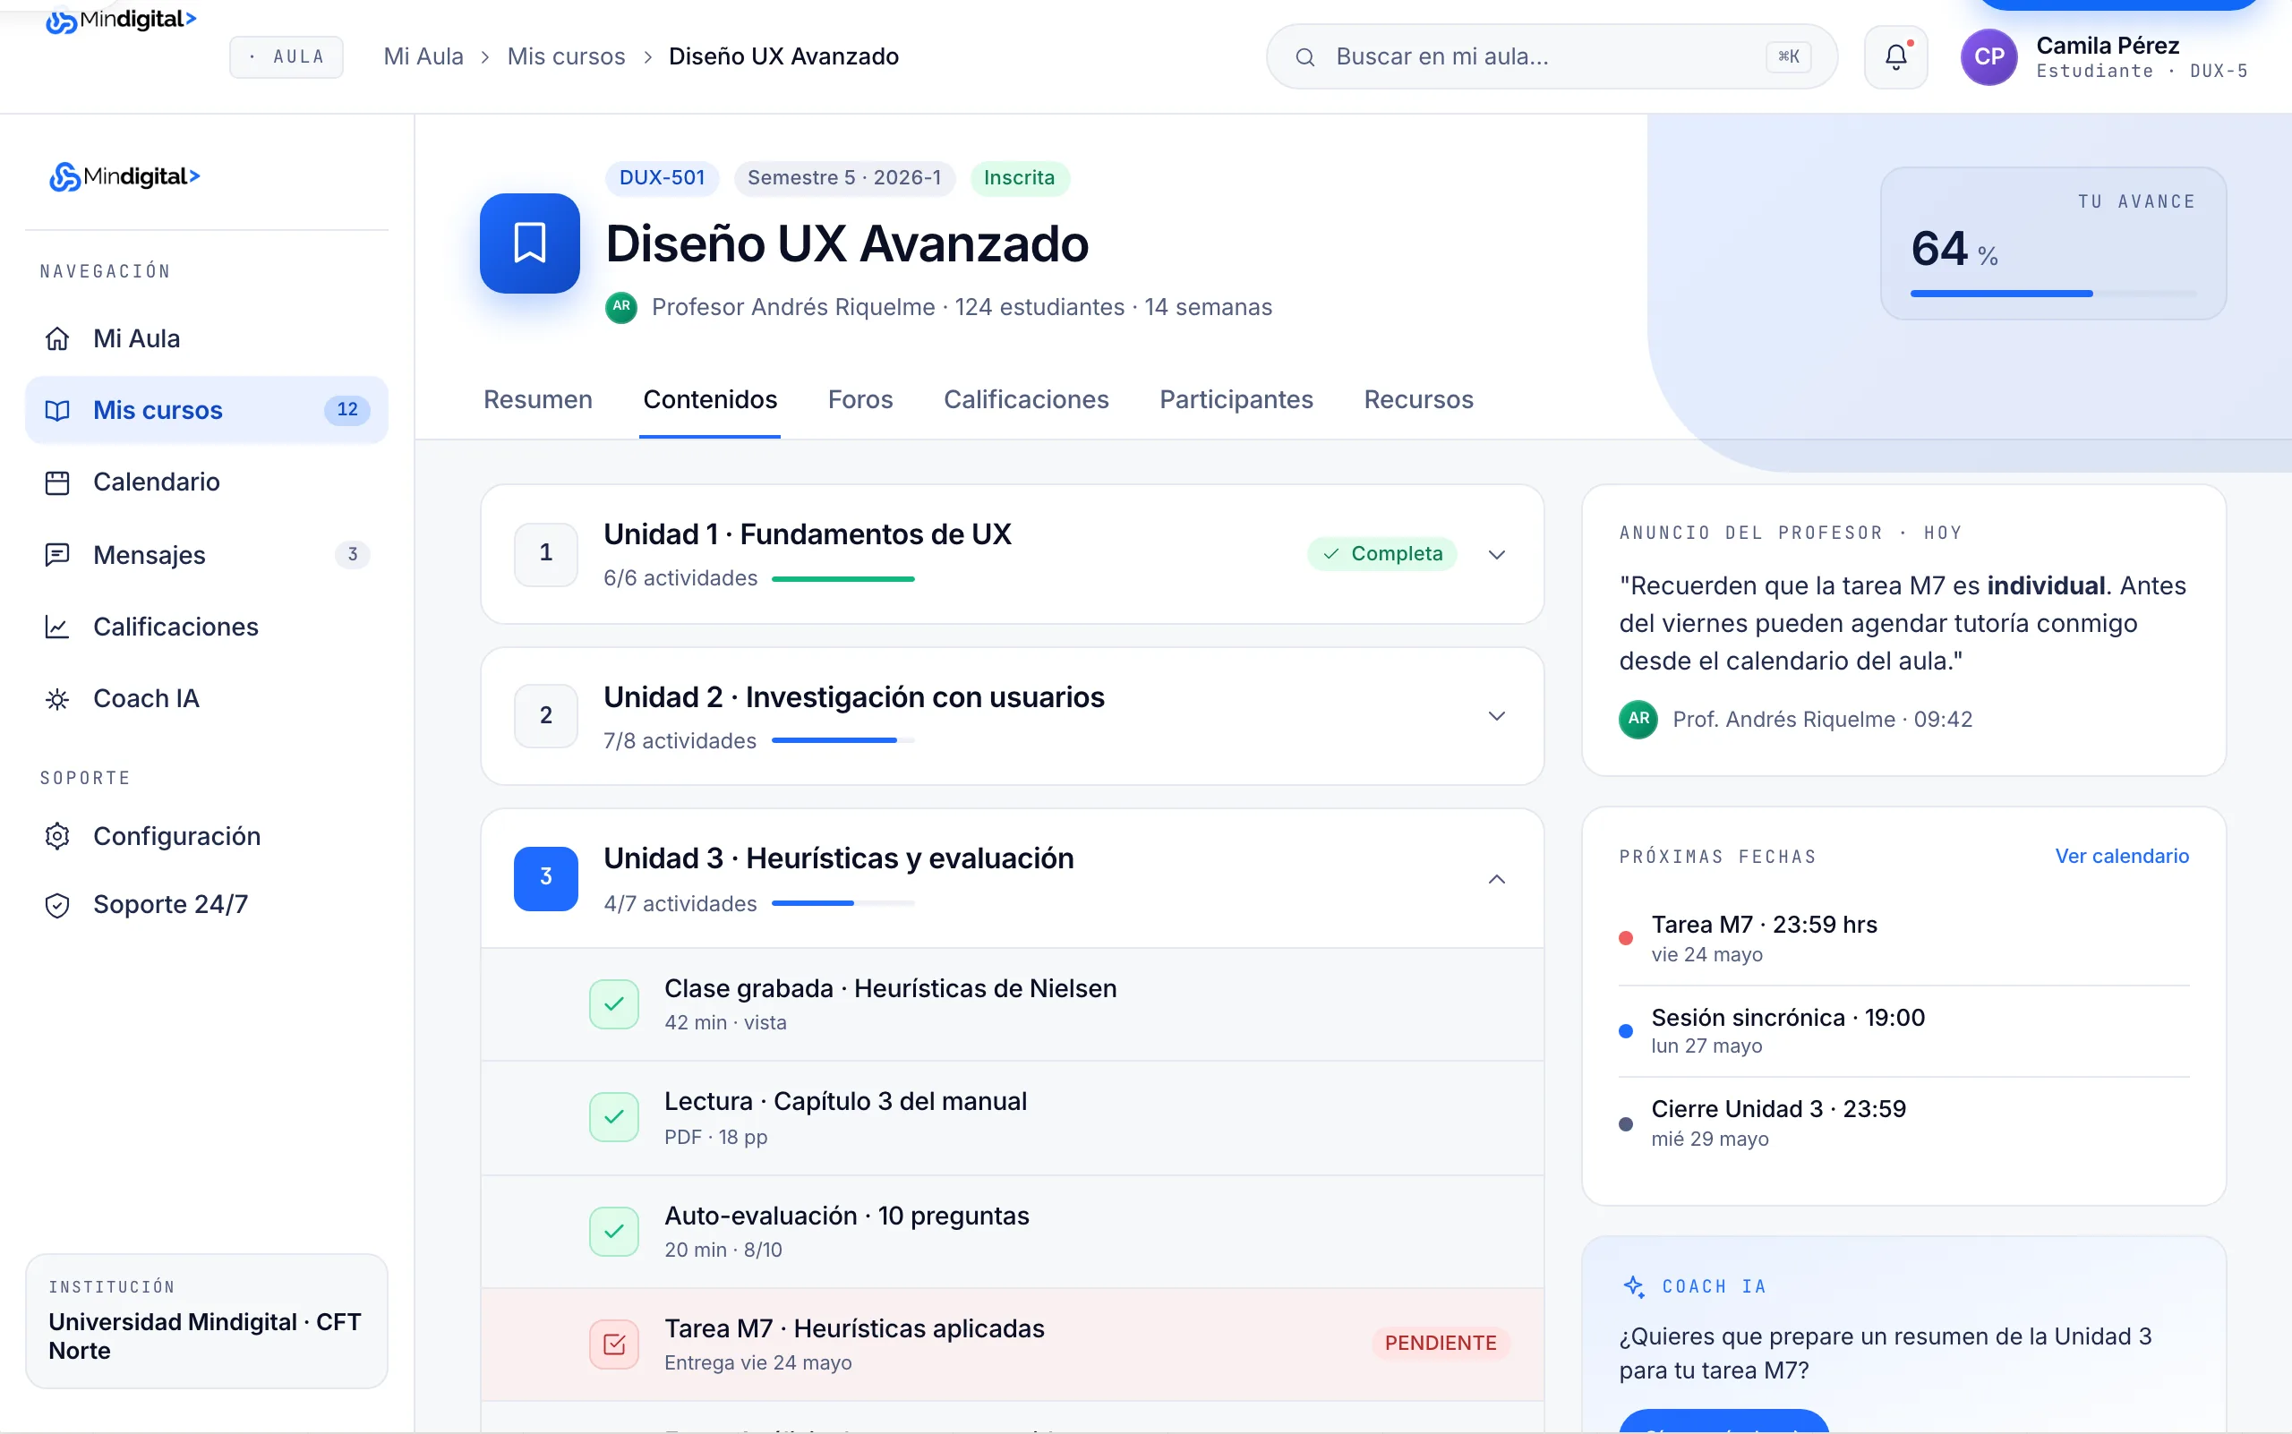Expand Unidad 2 Investigación con usuarios chevron
This screenshot has height=1434, width=2292.
tap(1496, 716)
